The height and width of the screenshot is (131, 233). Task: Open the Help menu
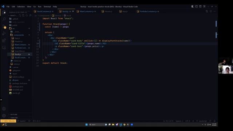point(55,7)
